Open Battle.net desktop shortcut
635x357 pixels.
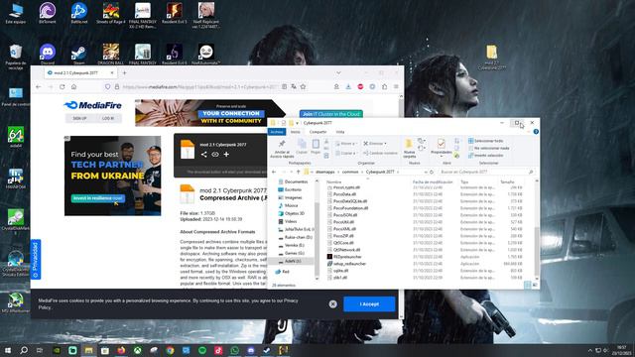(79, 13)
